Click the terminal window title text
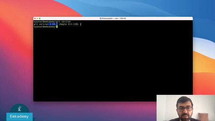The width and height of the screenshot is (215, 121). 114,18
